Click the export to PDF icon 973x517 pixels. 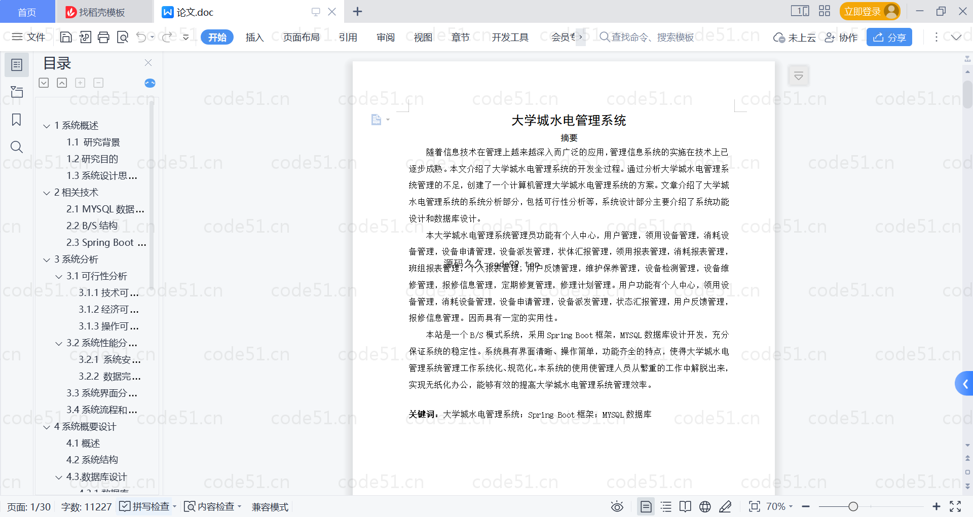pos(85,37)
